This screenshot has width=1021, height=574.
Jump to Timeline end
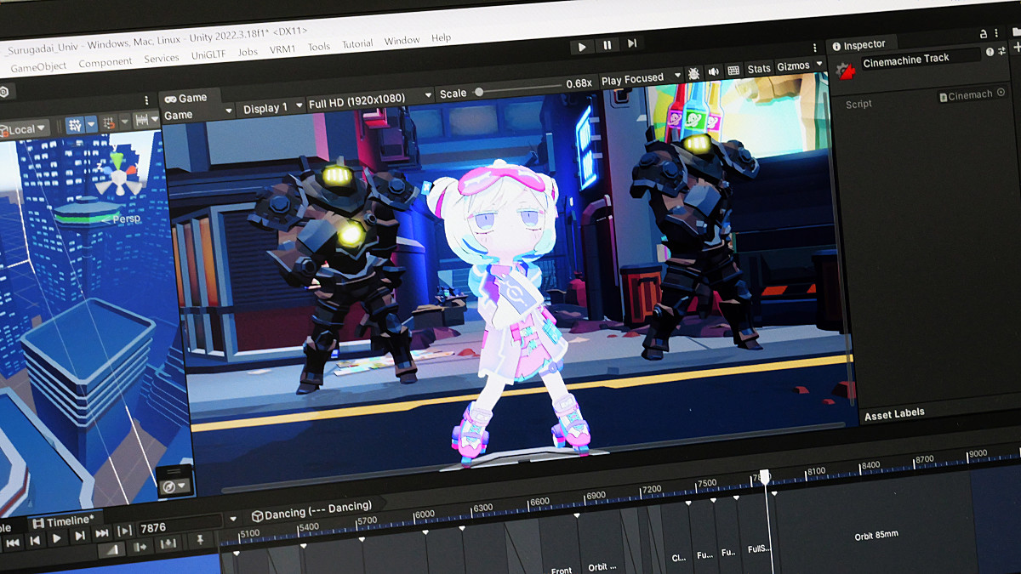101,533
